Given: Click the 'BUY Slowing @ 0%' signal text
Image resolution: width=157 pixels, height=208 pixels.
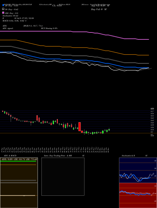Looking at the screenshot, I should click(x=49, y=28).
